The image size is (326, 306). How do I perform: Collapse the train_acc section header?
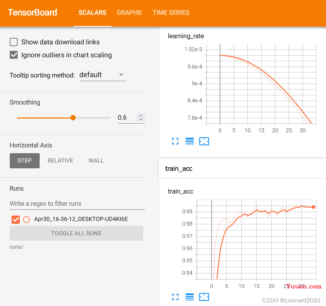[242, 168]
